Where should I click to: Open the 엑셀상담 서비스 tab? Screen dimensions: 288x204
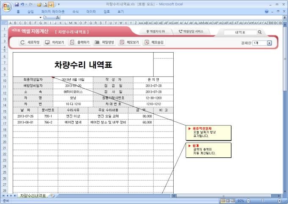pos(191,32)
